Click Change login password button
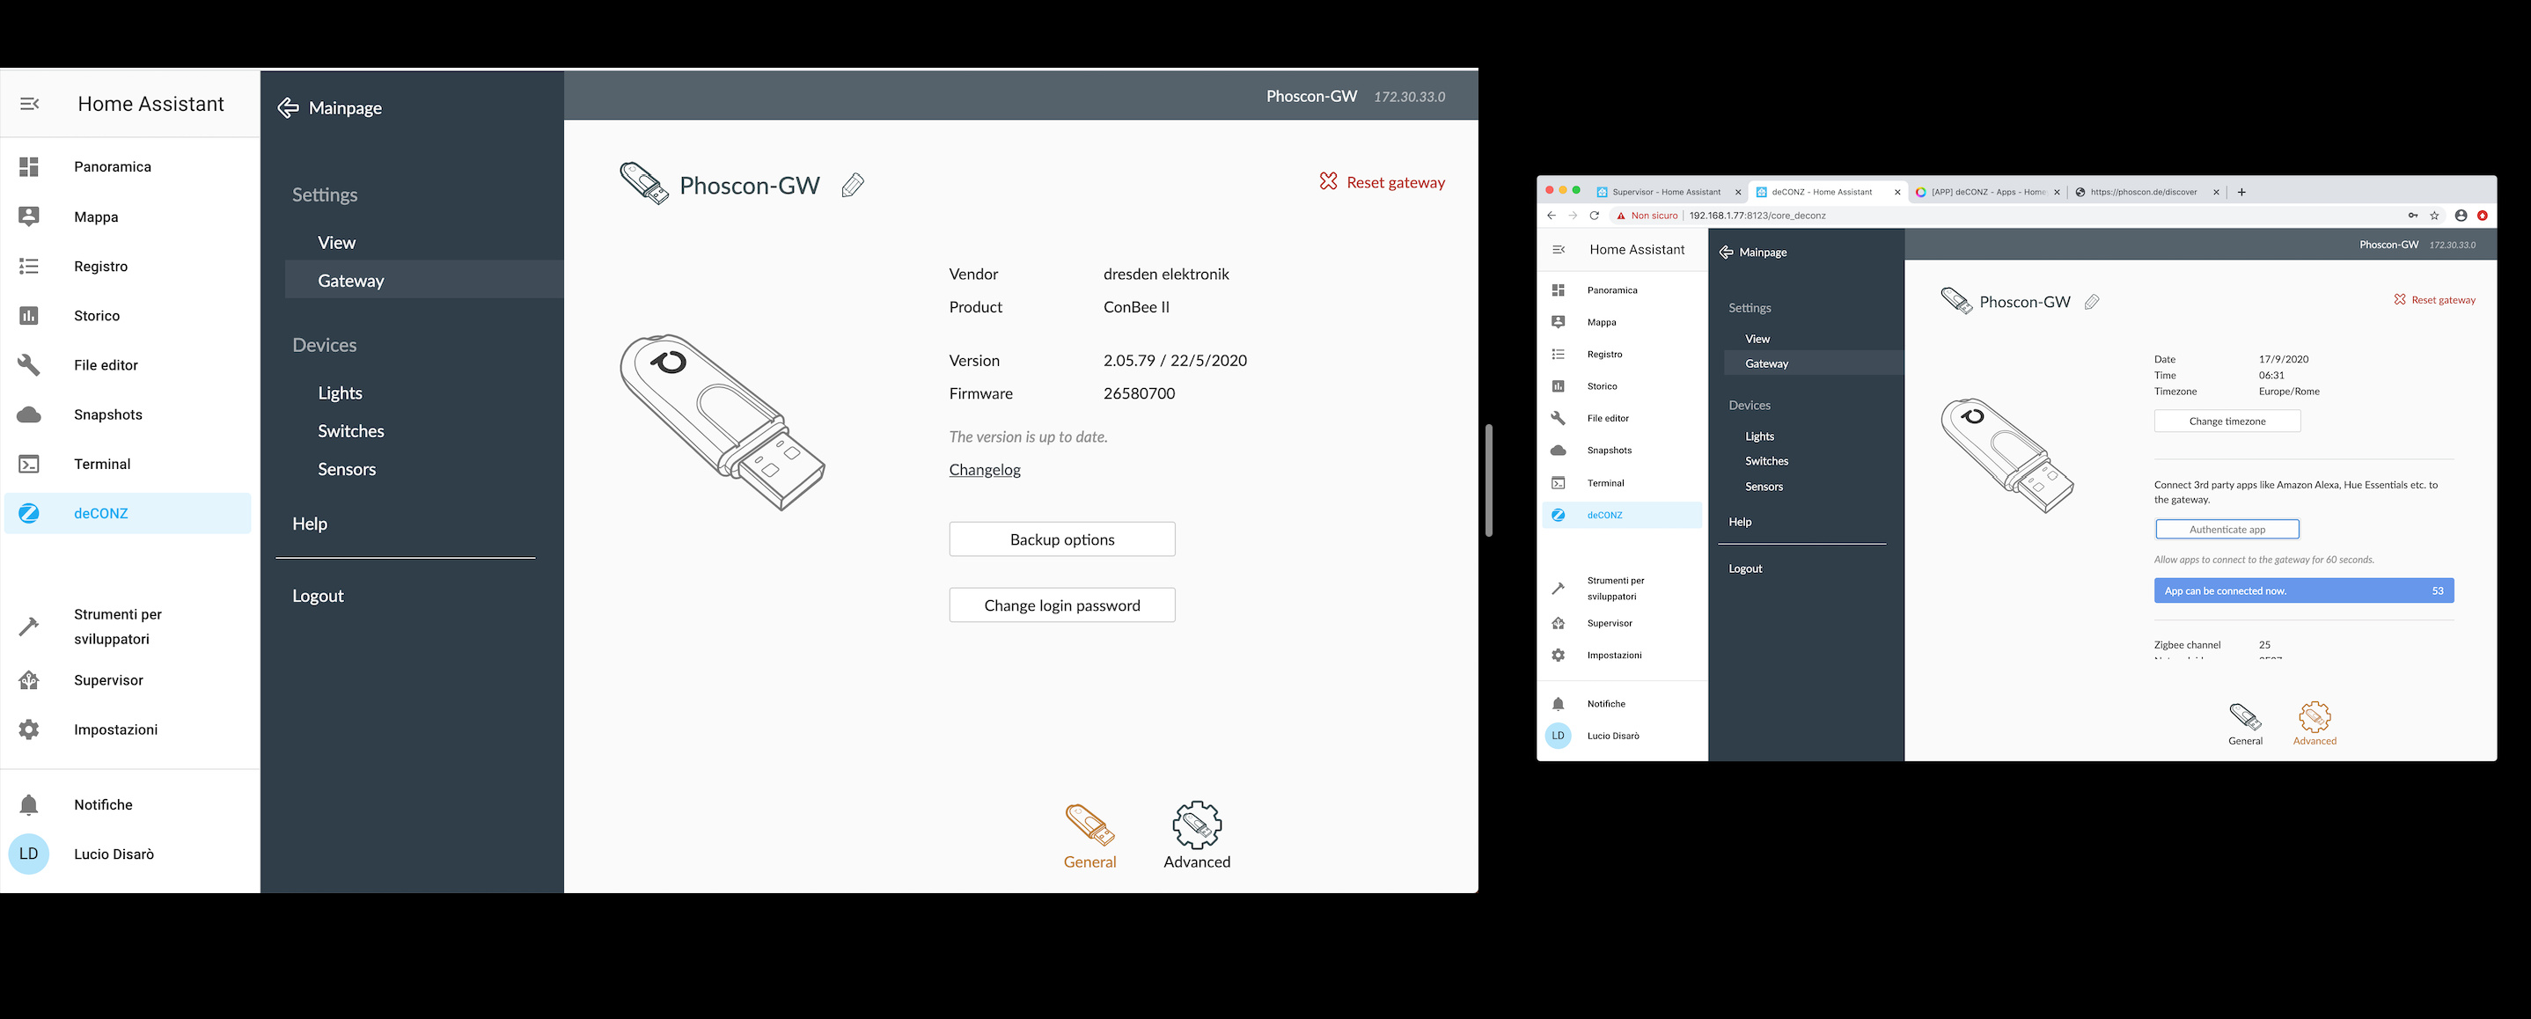 (x=1061, y=605)
